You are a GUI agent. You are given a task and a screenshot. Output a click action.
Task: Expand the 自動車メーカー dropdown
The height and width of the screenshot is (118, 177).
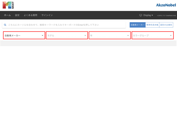pyautogui.click(x=24, y=36)
